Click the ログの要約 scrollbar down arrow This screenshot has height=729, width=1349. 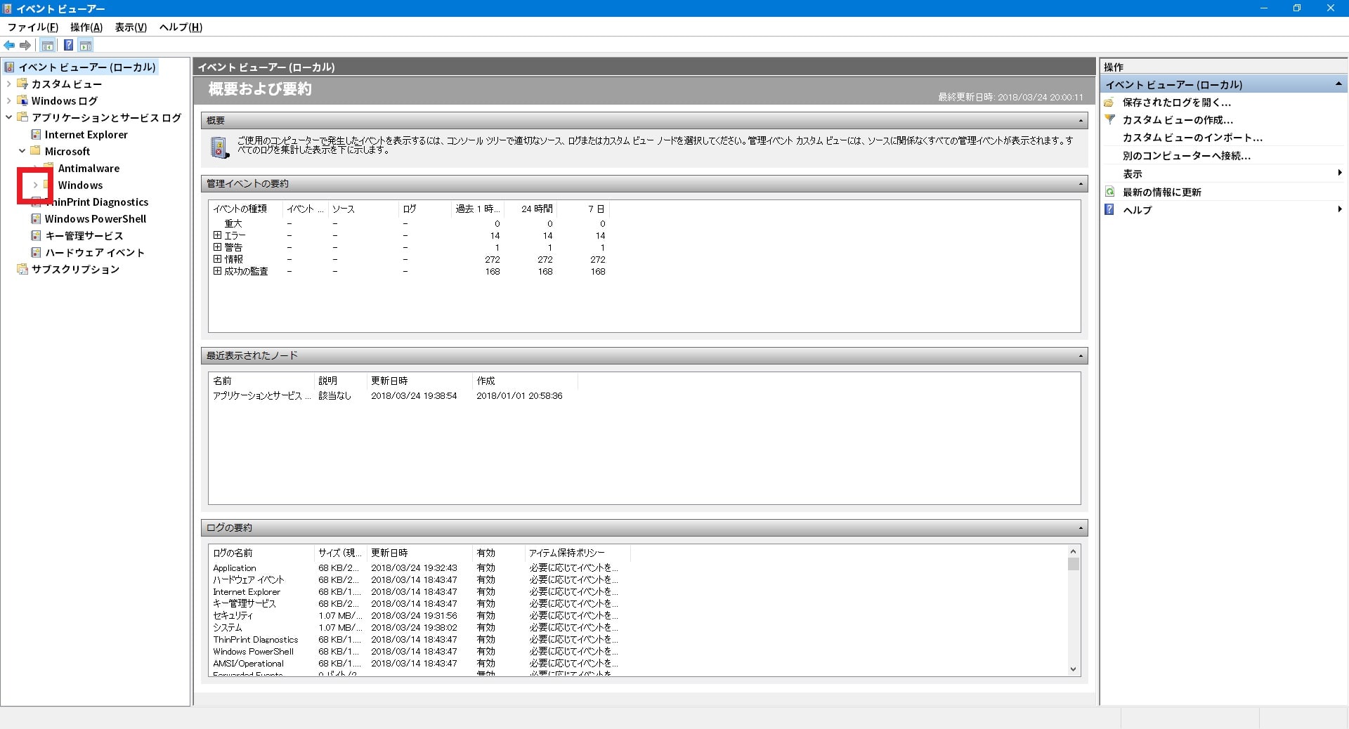click(1073, 669)
